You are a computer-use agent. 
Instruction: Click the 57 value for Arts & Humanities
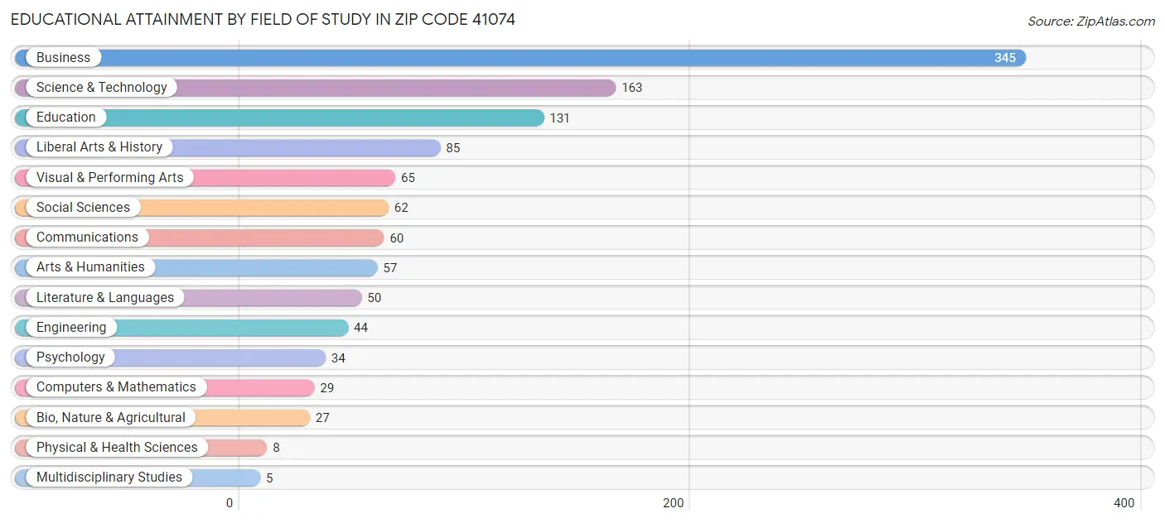click(x=389, y=268)
